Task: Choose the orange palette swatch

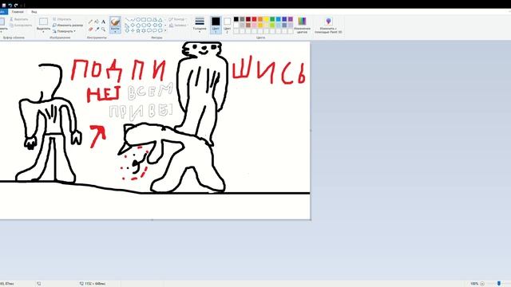Action: (x=260, y=19)
